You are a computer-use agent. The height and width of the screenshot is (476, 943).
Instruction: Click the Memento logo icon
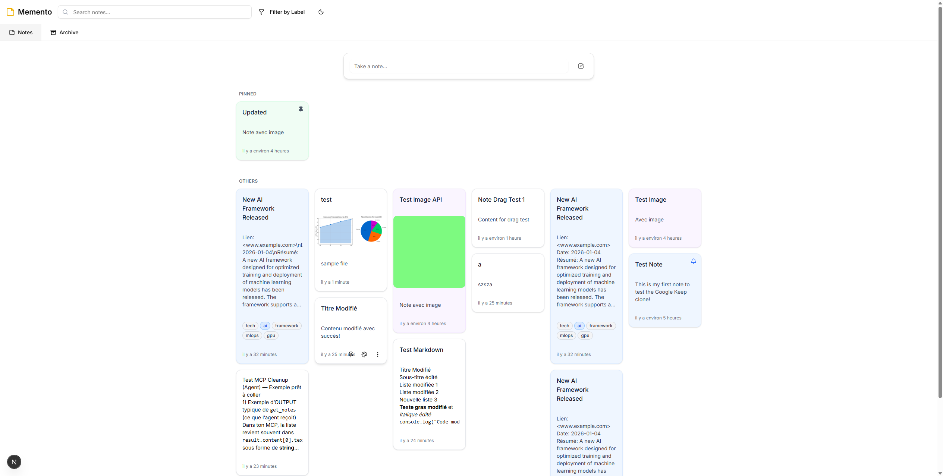(x=10, y=12)
